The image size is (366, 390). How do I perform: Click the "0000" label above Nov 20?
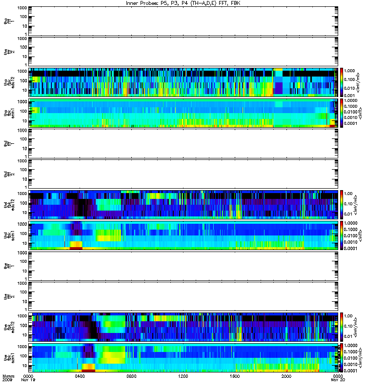[x=338, y=376]
